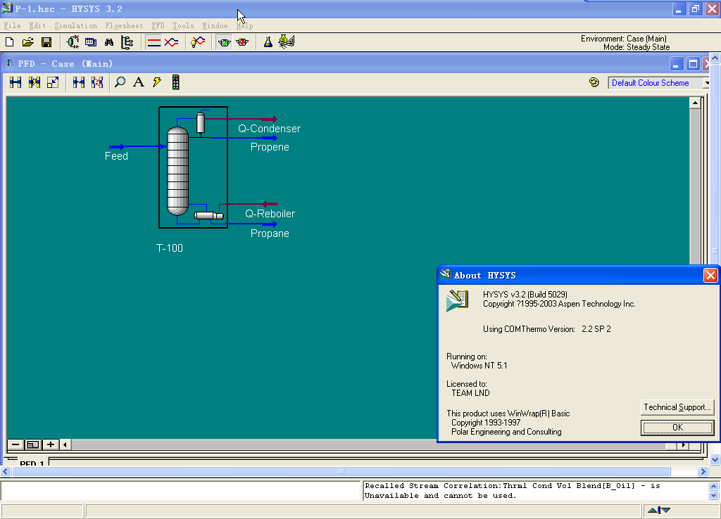Viewport: 721px width, 519px height.
Task: Click OK in About HYSYS dialog
Action: click(x=677, y=428)
